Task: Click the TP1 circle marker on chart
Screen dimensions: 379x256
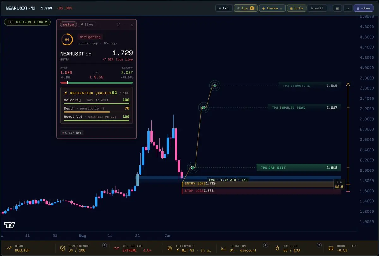Action: 193,167
